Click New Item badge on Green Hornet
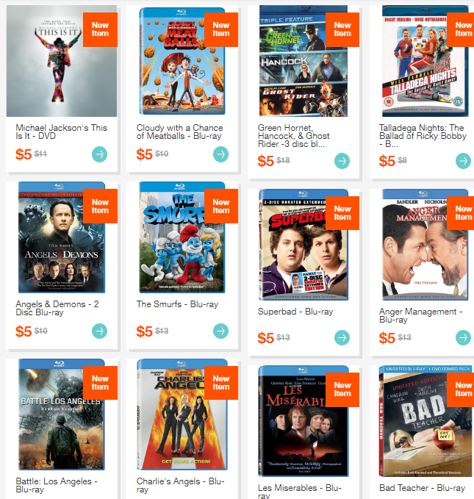Screen dimensions: 474x499 tap(342, 29)
